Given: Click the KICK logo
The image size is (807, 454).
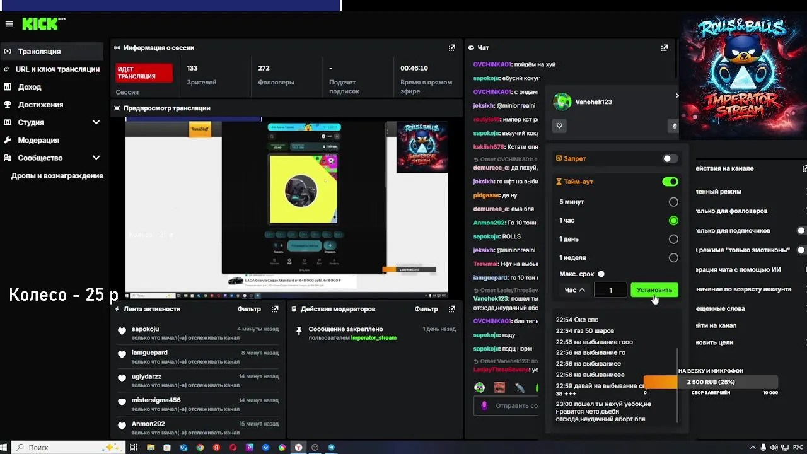Looking at the screenshot, I should point(44,24).
